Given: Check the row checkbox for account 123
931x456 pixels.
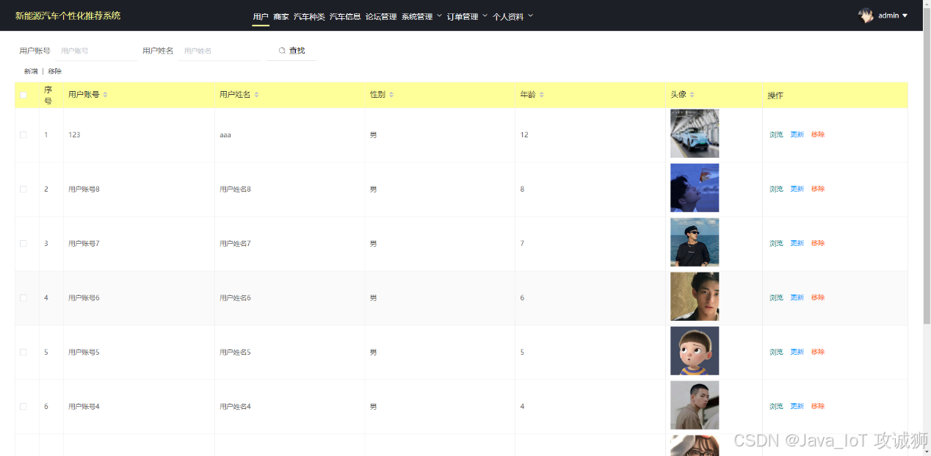Looking at the screenshot, I should coord(23,134).
